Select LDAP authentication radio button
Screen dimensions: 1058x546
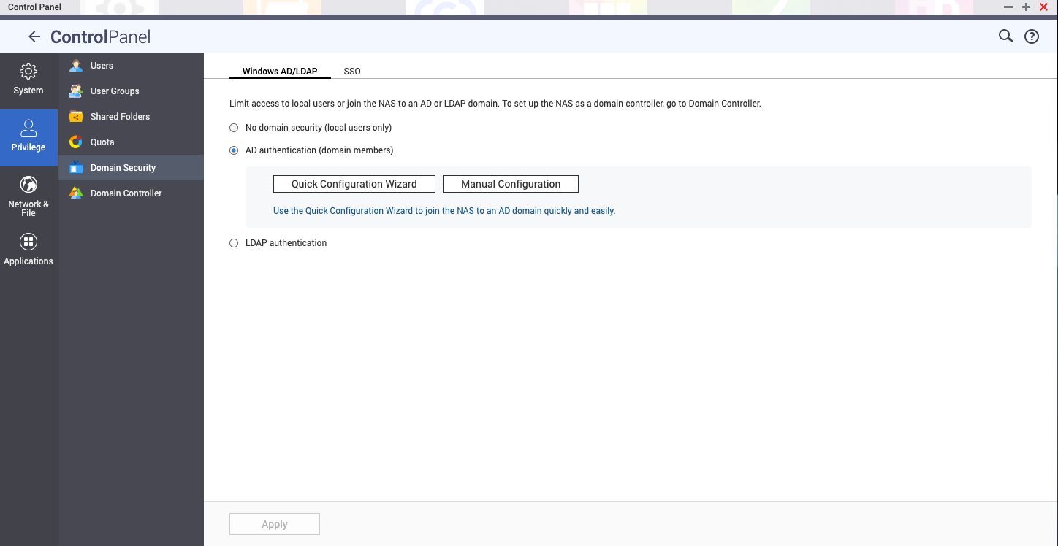point(234,243)
